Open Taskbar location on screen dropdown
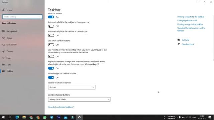 (72, 87)
